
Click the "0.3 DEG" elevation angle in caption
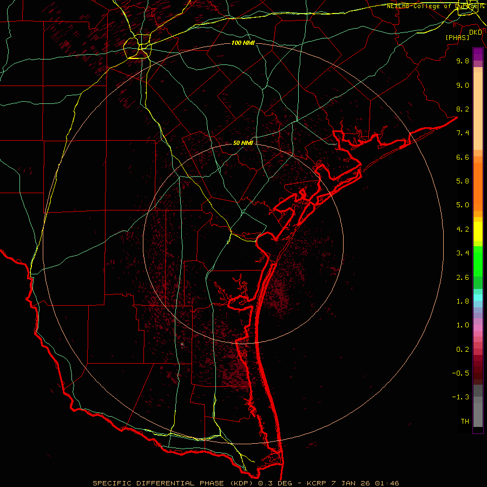point(276,483)
